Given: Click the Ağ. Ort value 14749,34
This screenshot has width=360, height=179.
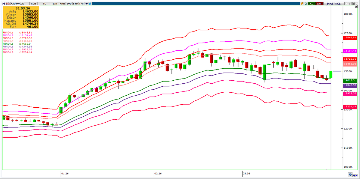Looking at the screenshot, I should pyautogui.click(x=31, y=24).
